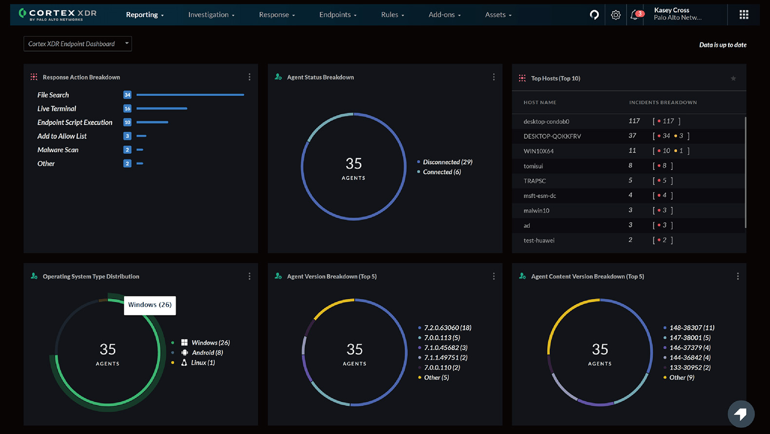The height and width of the screenshot is (434, 770).
Task: Open the notifications bell
Action: 635,15
